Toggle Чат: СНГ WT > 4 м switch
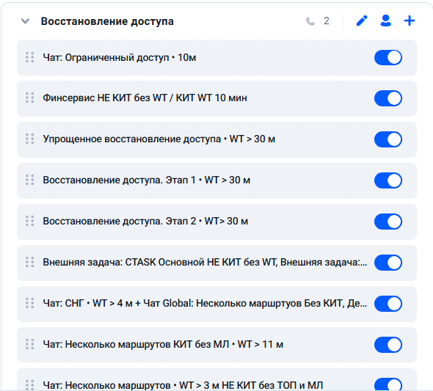The height and width of the screenshot is (391, 433). tap(388, 304)
